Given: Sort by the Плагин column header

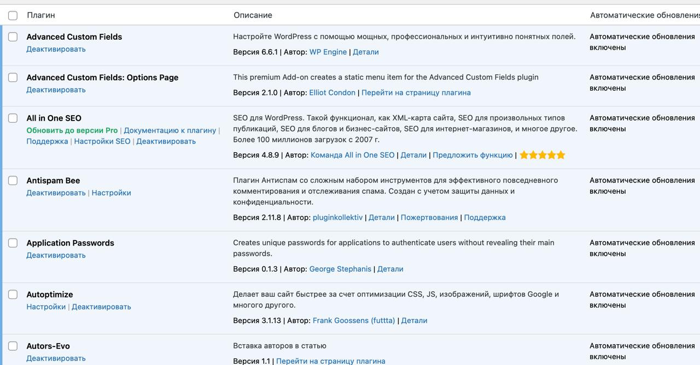Looking at the screenshot, I should pyautogui.click(x=41, y=15).
